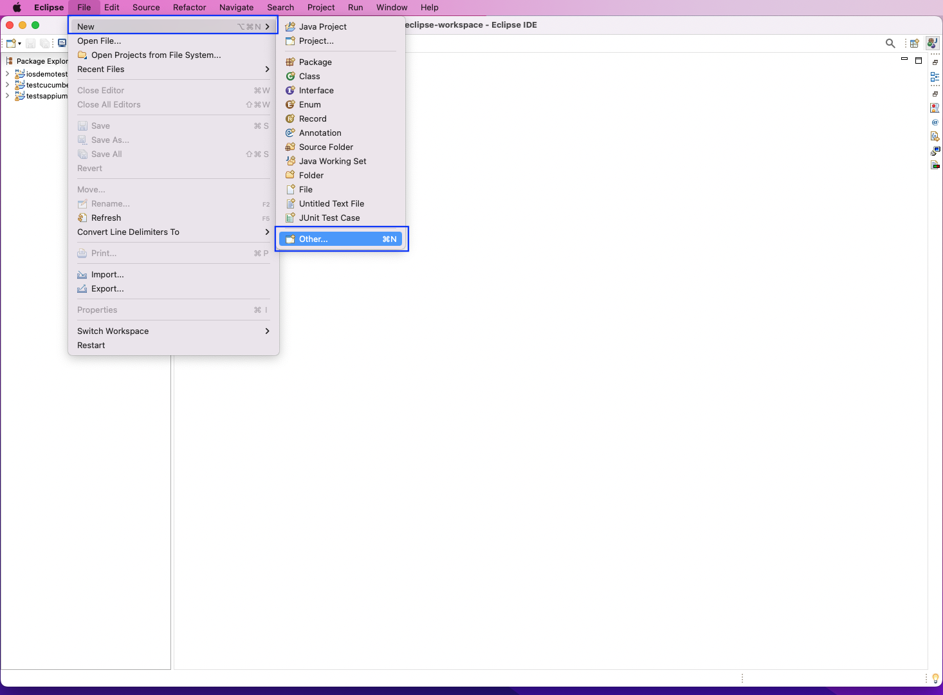This screenshot has height=695, width=943.
Task: Open the Help menu
Action: pyautogui.click(x=430, y=7)
